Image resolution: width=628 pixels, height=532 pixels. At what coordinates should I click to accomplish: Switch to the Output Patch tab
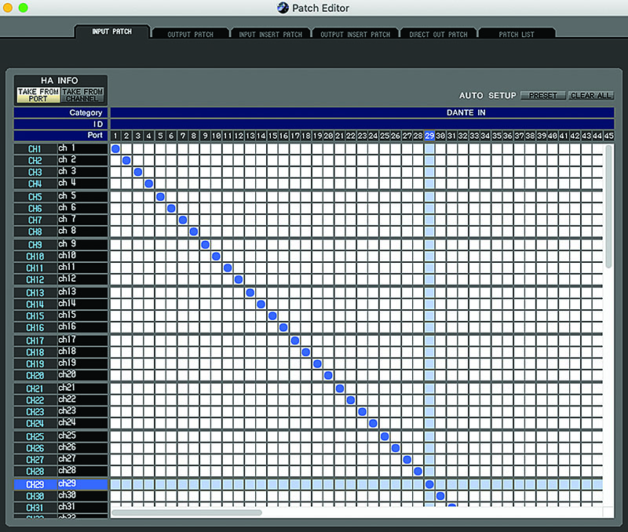(190, 34)
